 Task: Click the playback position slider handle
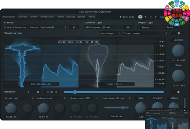(75, 92)
